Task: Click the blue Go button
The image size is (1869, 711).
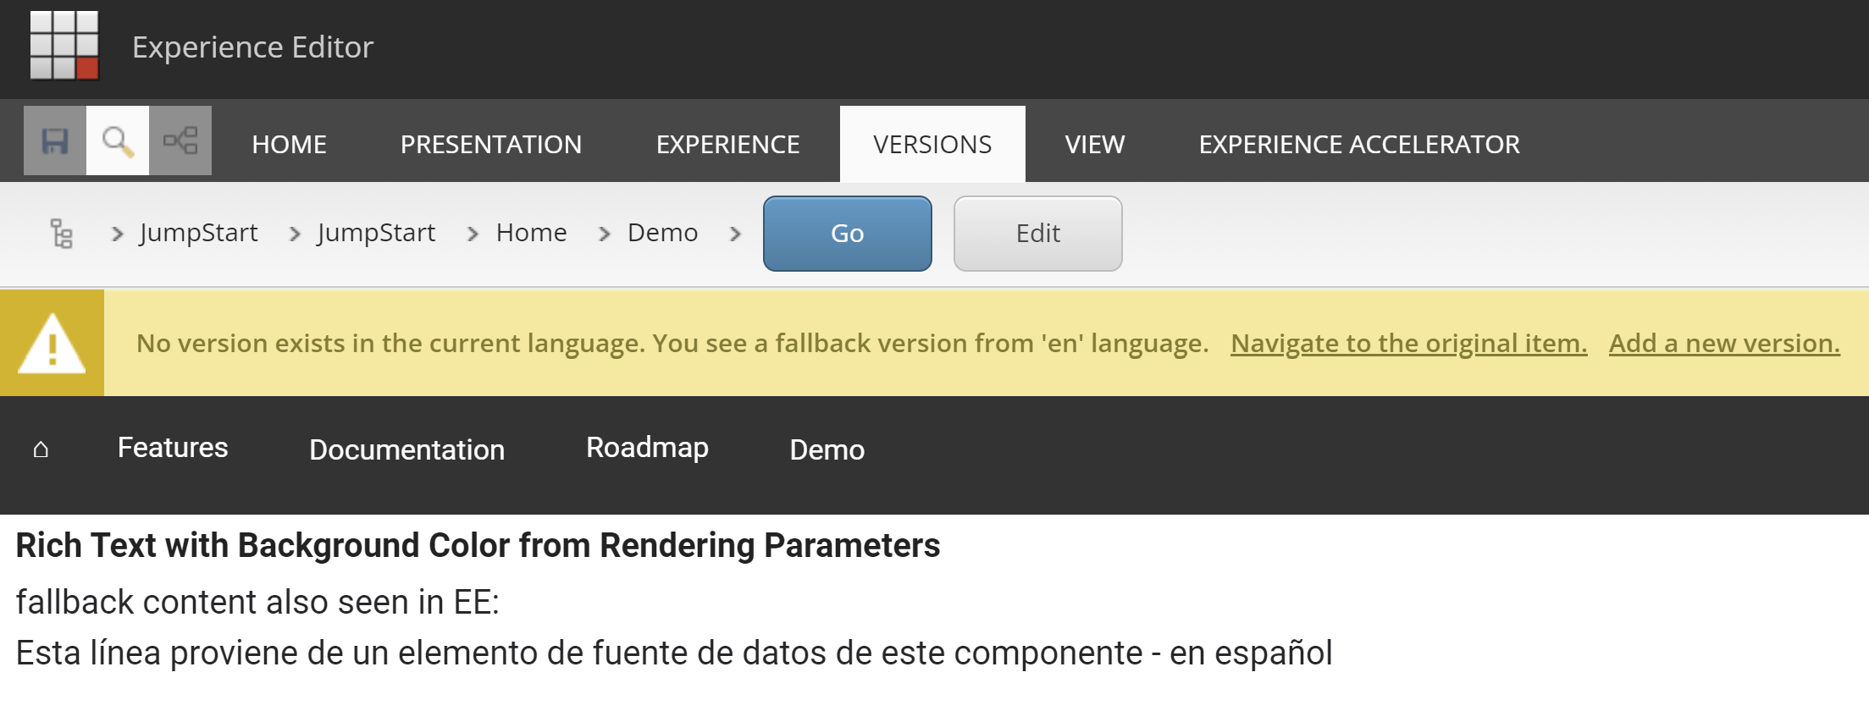Action: click(848, 234)
